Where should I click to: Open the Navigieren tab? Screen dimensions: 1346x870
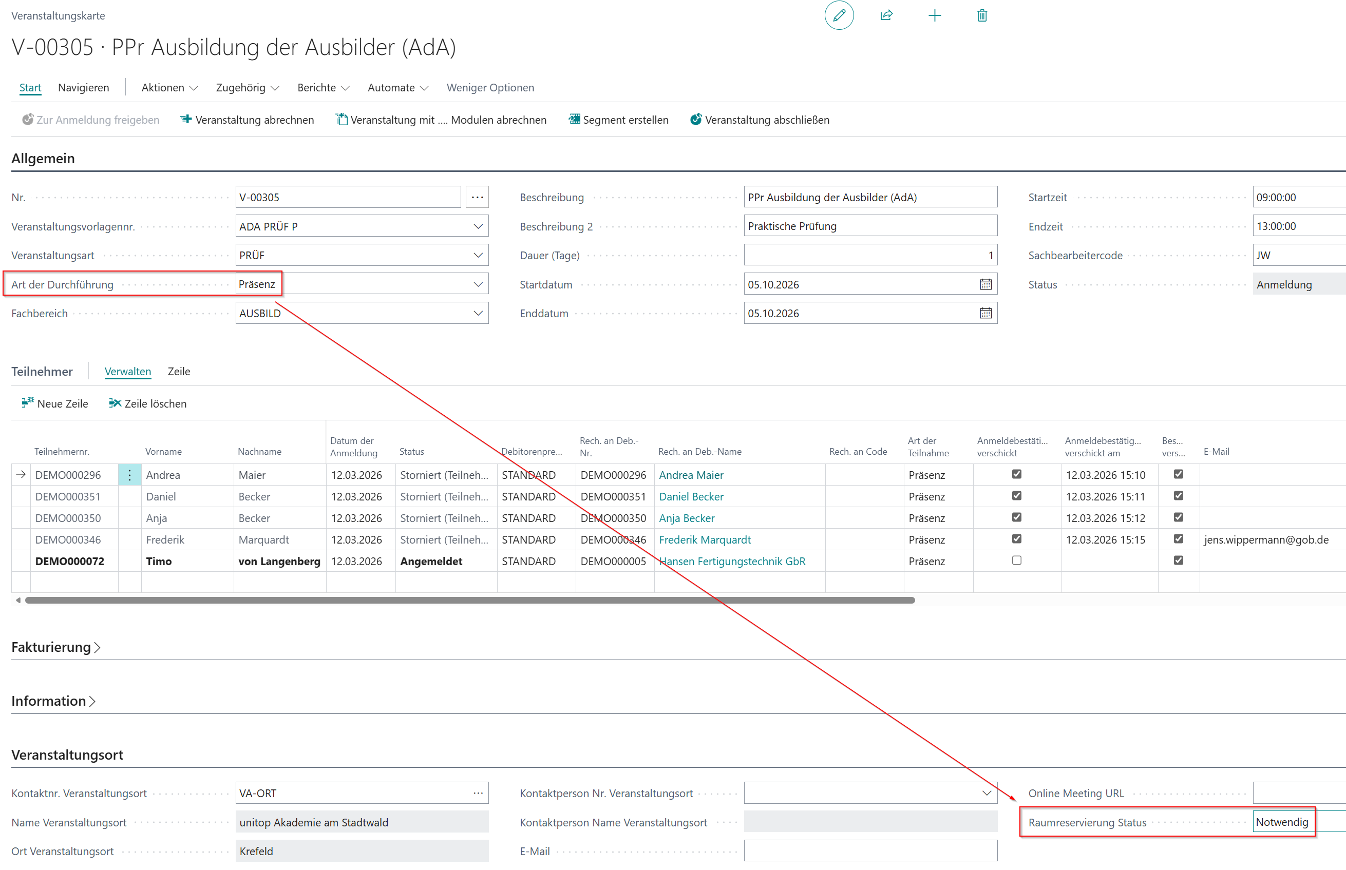(84, 88)
